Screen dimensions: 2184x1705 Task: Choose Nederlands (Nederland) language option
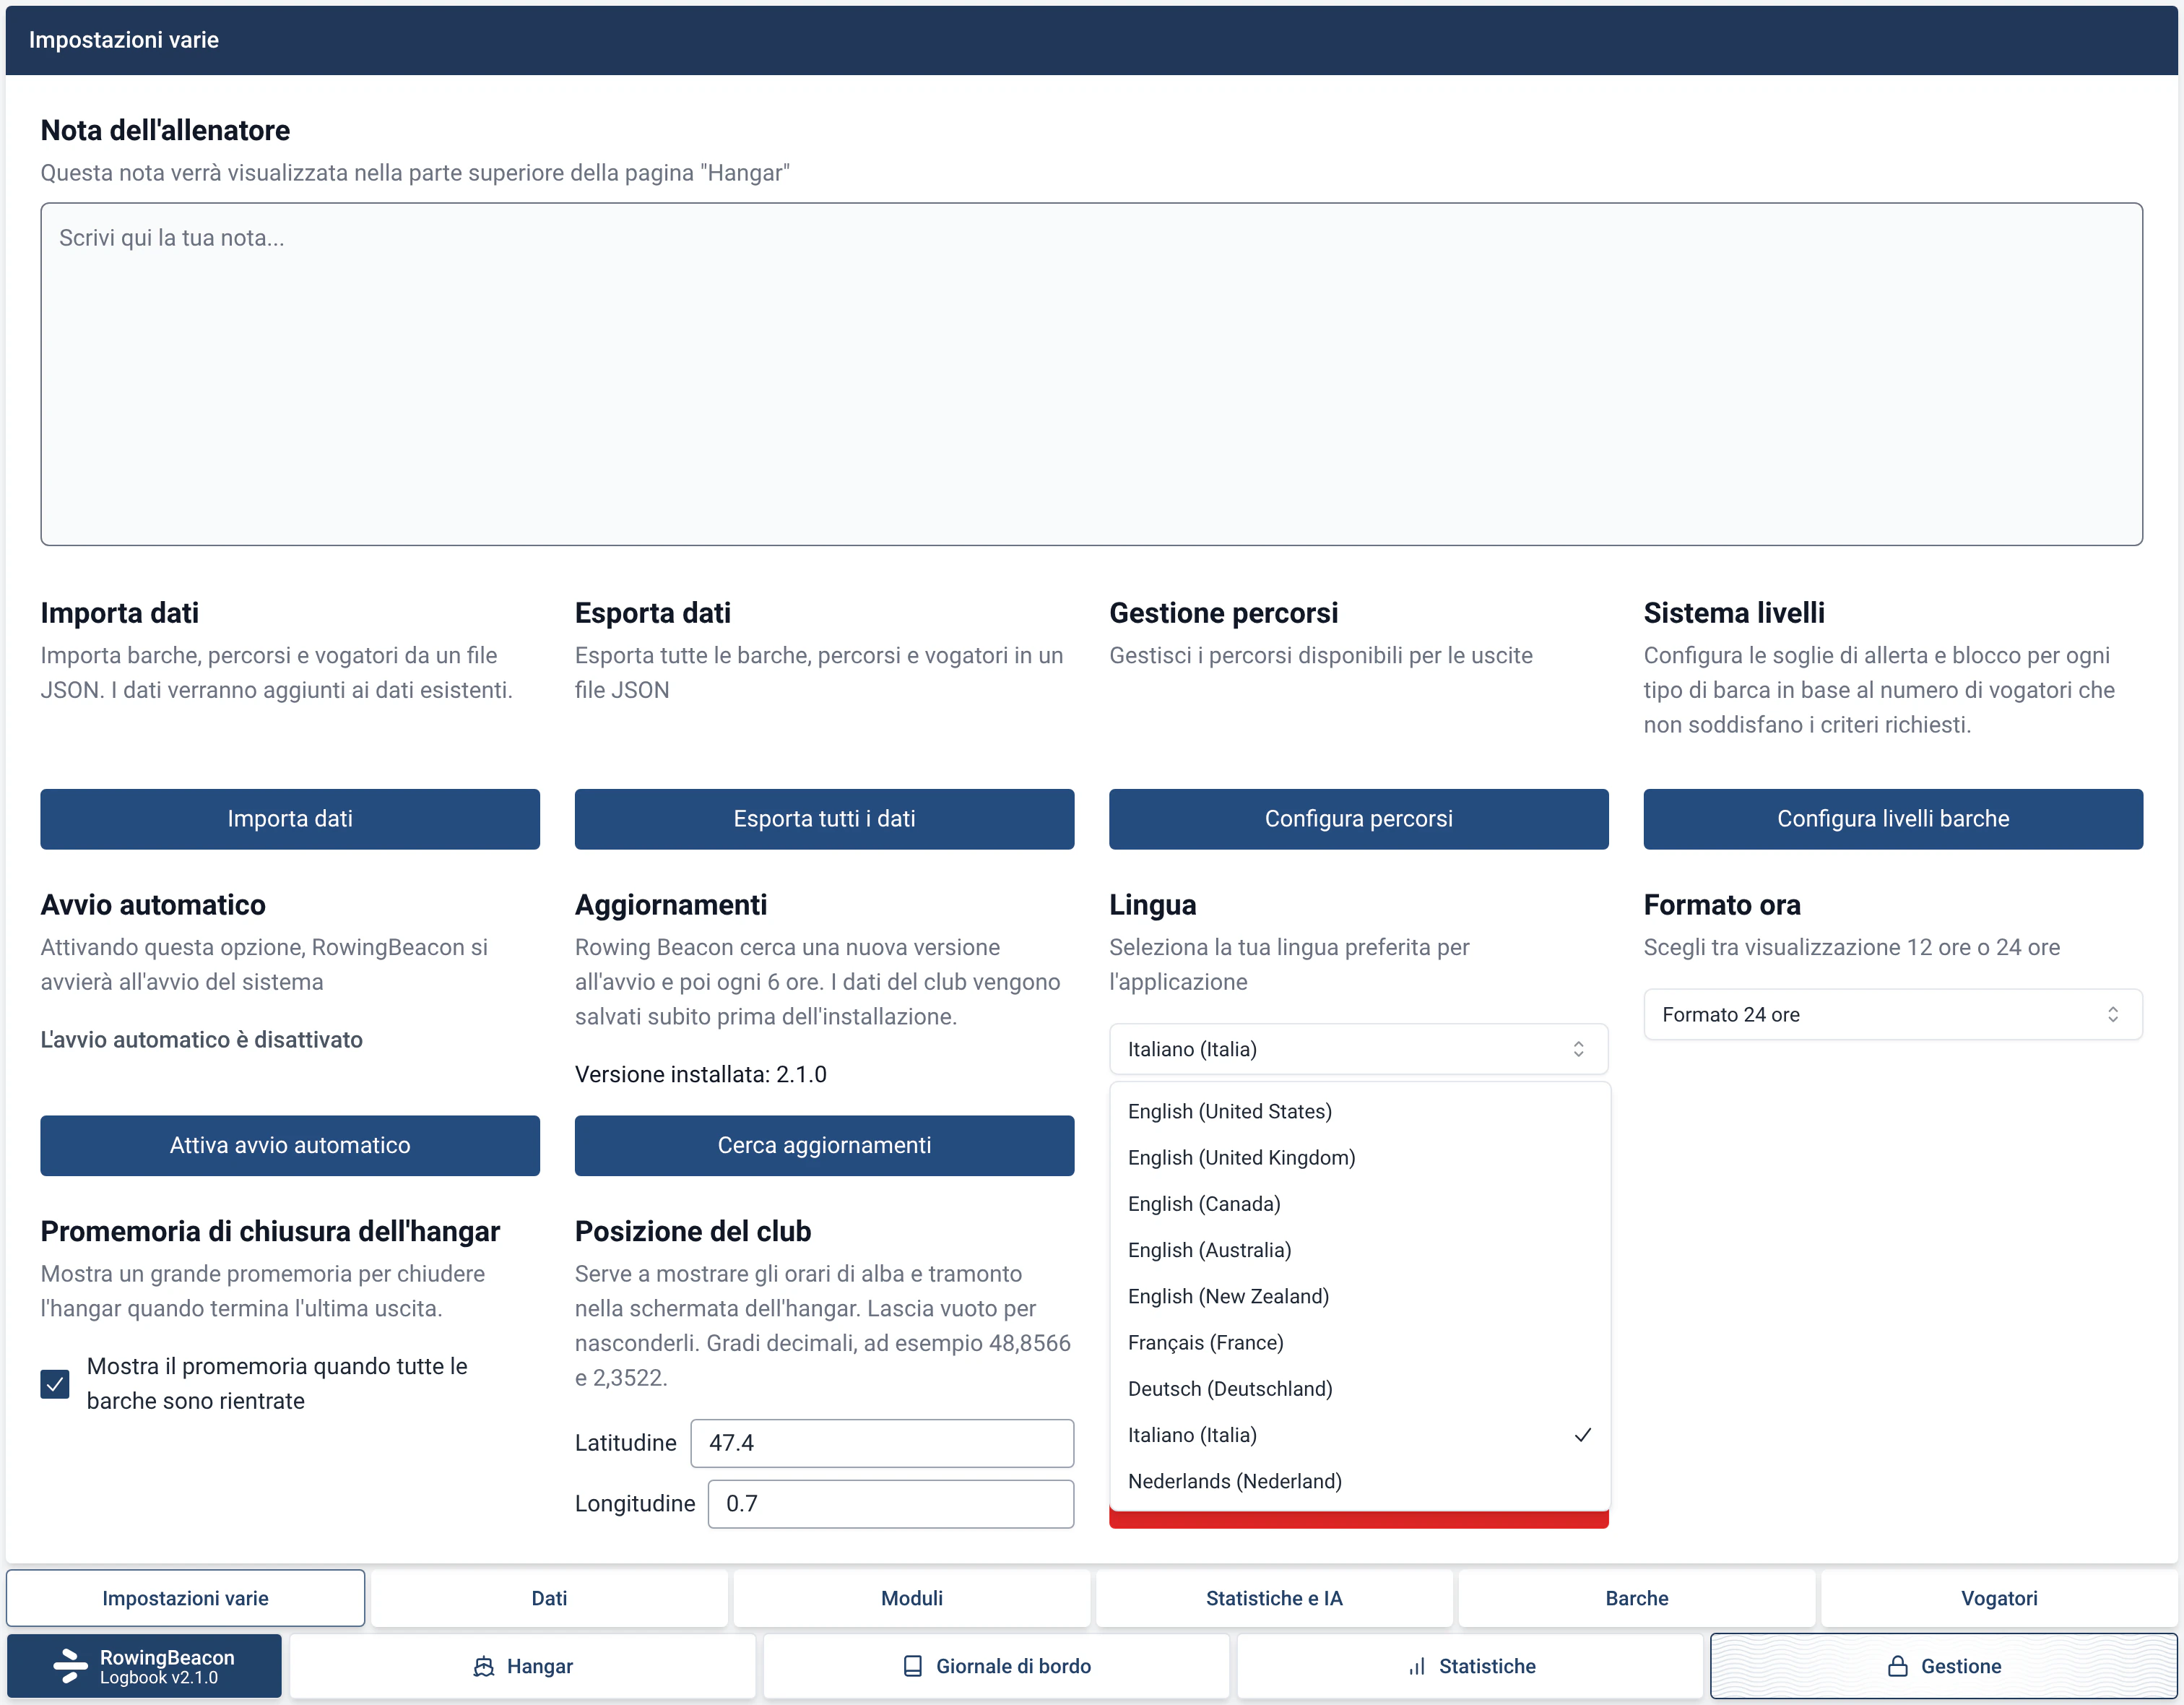[1359, 1481]
